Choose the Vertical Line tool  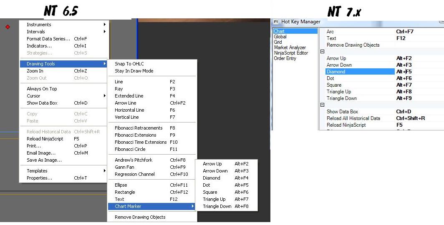coord(152,117)
